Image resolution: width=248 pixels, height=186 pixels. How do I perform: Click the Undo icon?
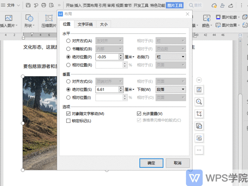36,5
